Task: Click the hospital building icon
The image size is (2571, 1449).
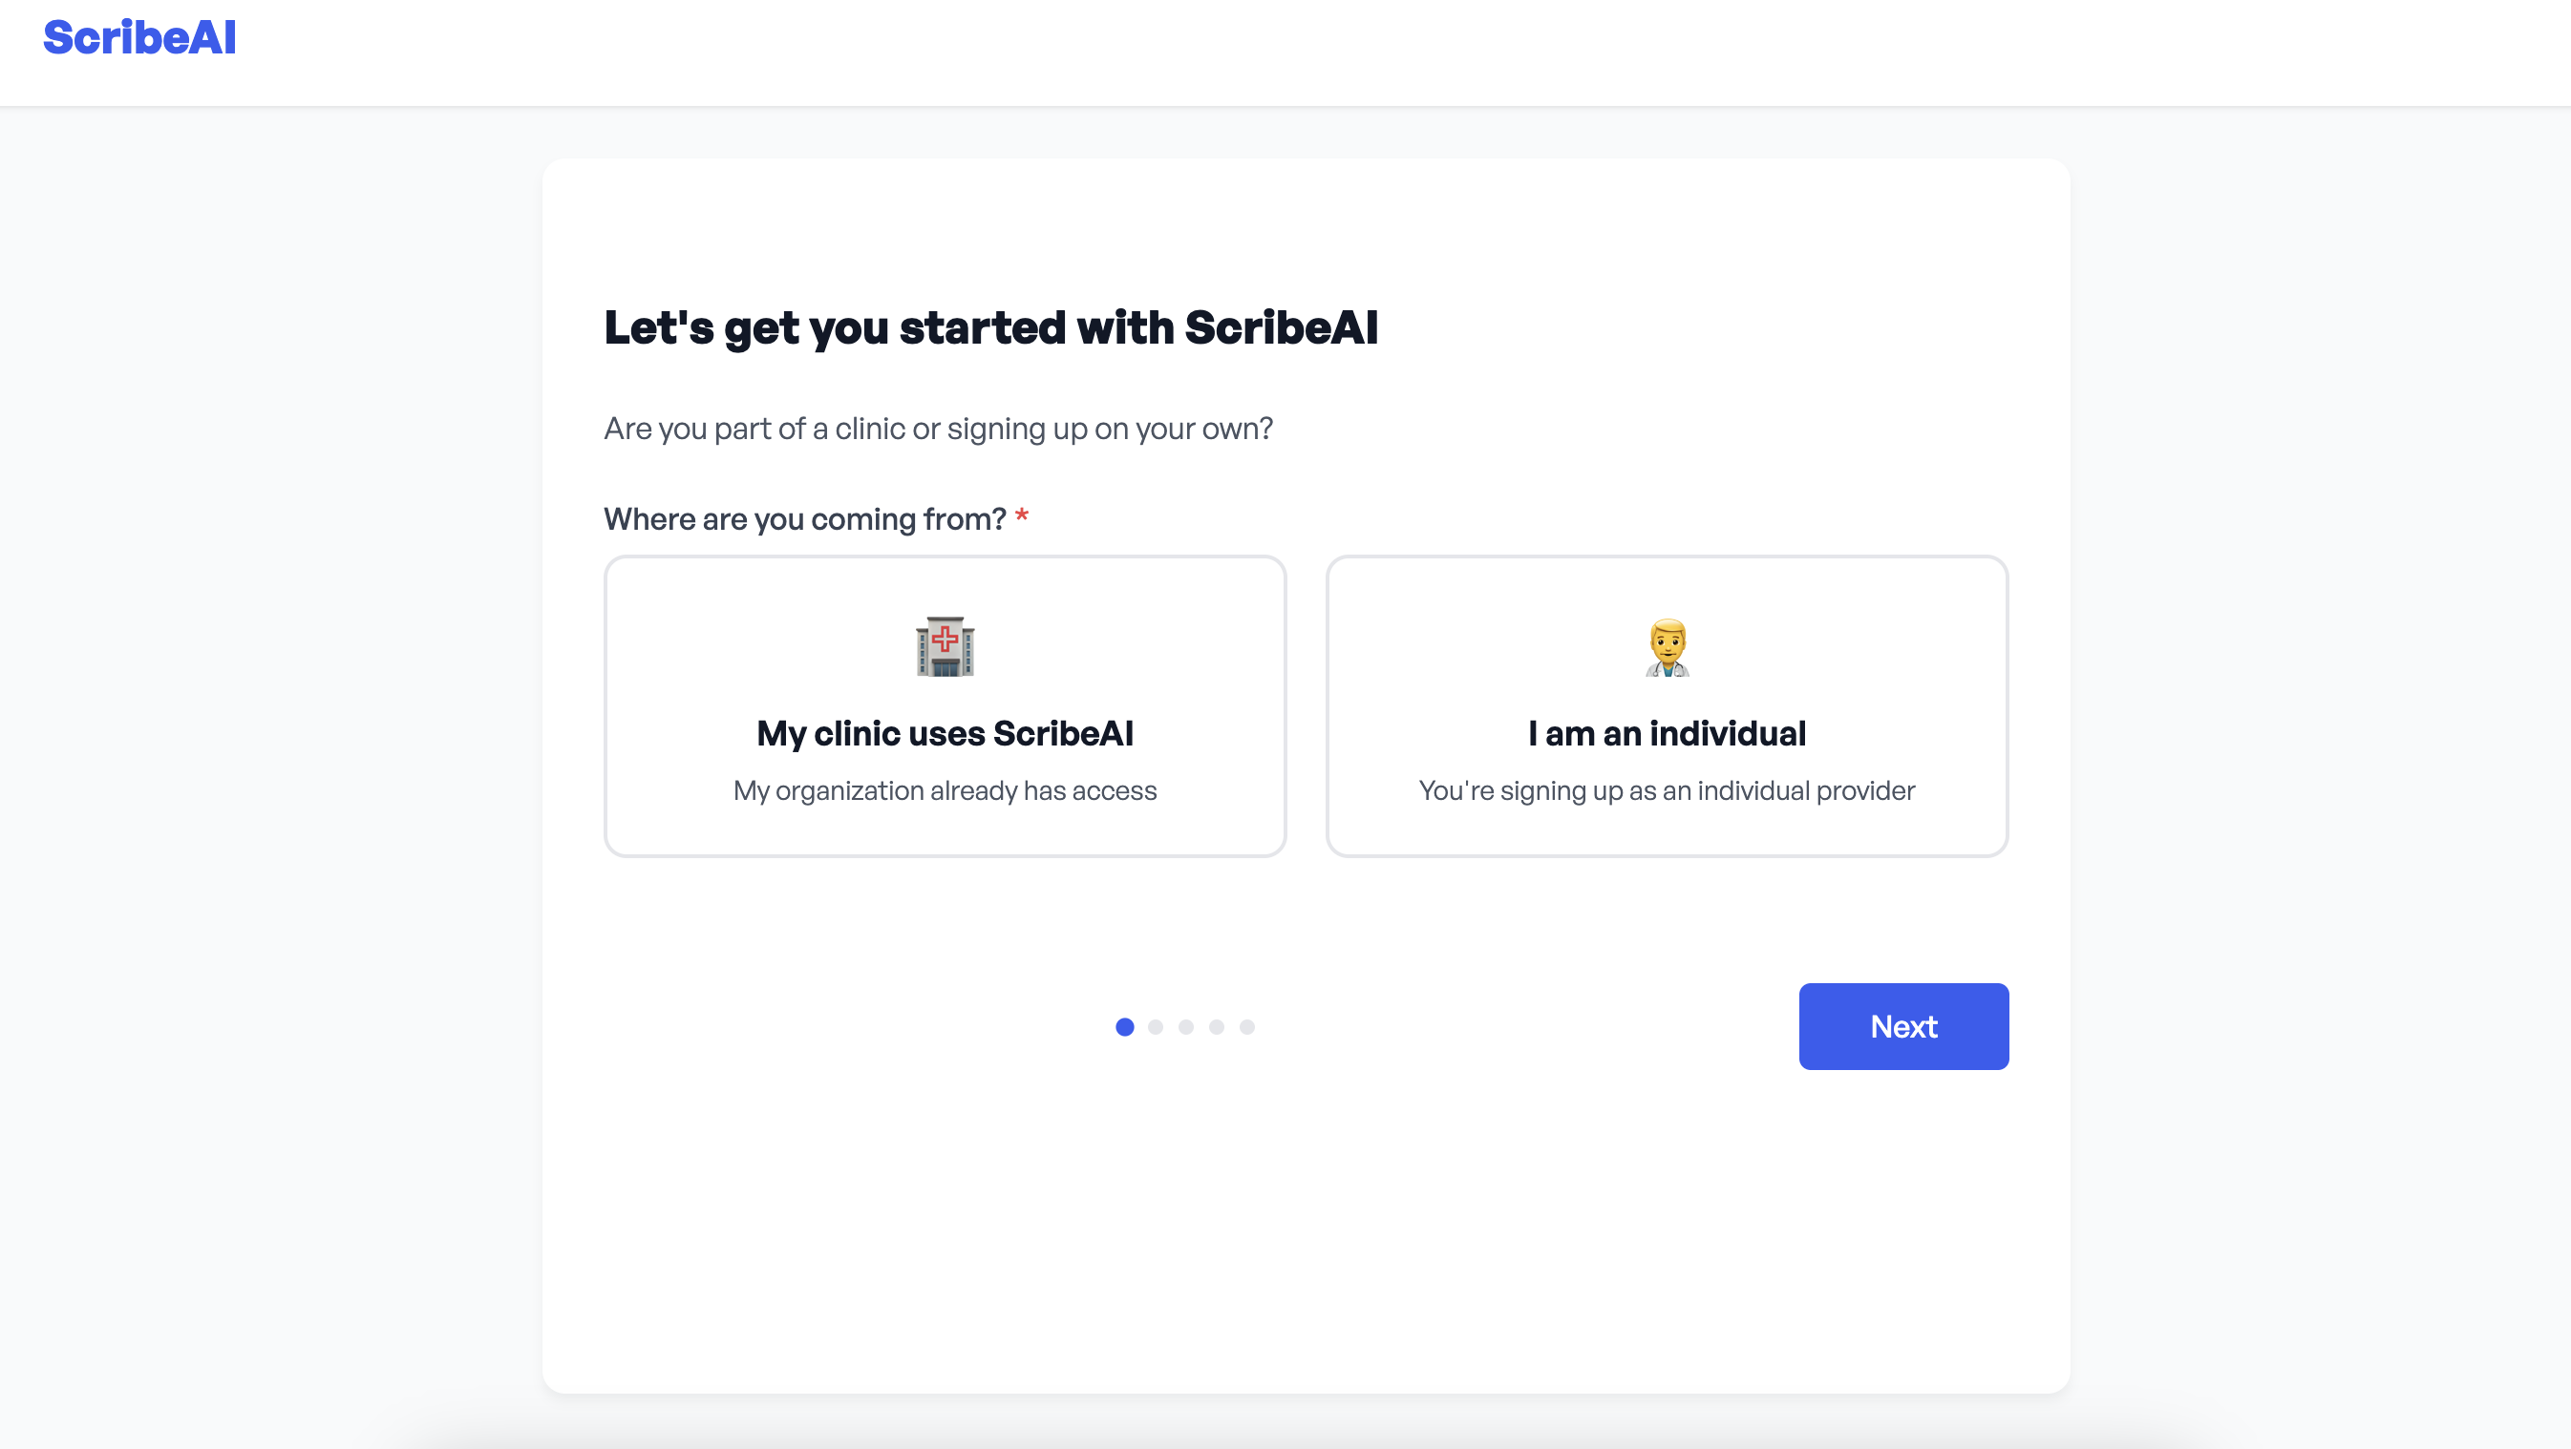Action: pyautogui.click(x=945, y=646)
